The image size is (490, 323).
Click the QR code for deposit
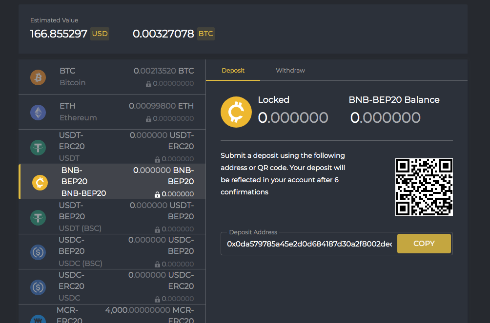coord(424,187)
